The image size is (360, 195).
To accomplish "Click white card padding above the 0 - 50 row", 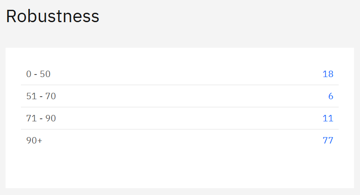I will click(x=179, y=55).
